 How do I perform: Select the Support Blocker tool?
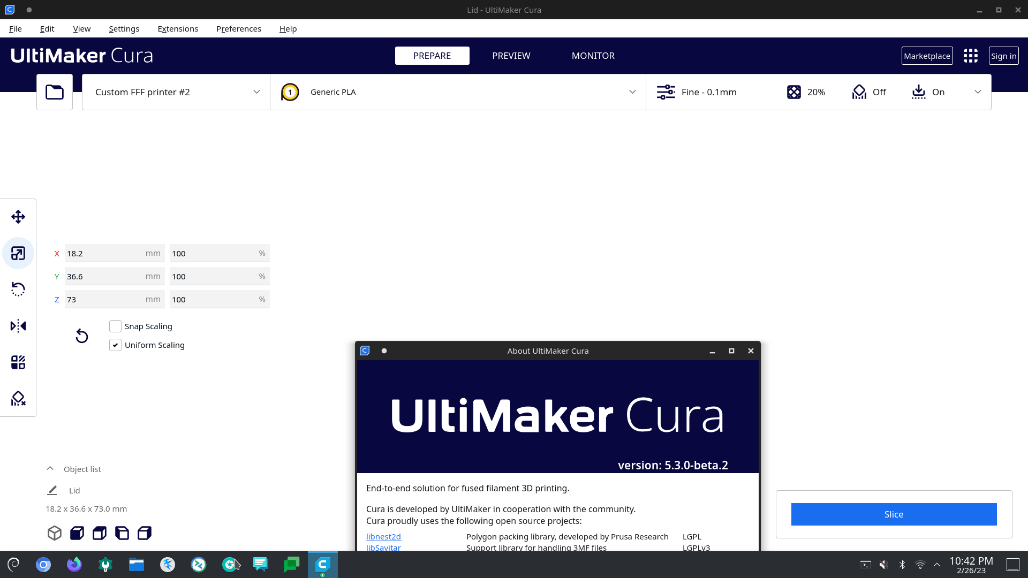(18, 398)
